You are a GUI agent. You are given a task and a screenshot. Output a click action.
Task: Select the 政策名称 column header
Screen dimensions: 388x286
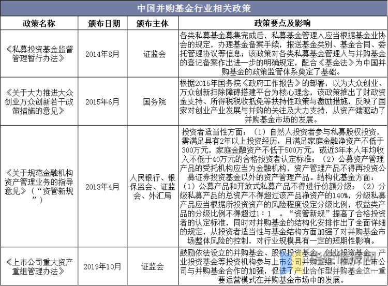pos(39,23)
